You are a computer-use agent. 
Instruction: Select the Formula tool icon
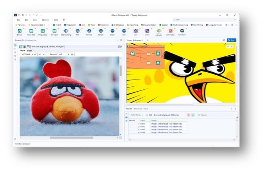[x=89, y=31]
